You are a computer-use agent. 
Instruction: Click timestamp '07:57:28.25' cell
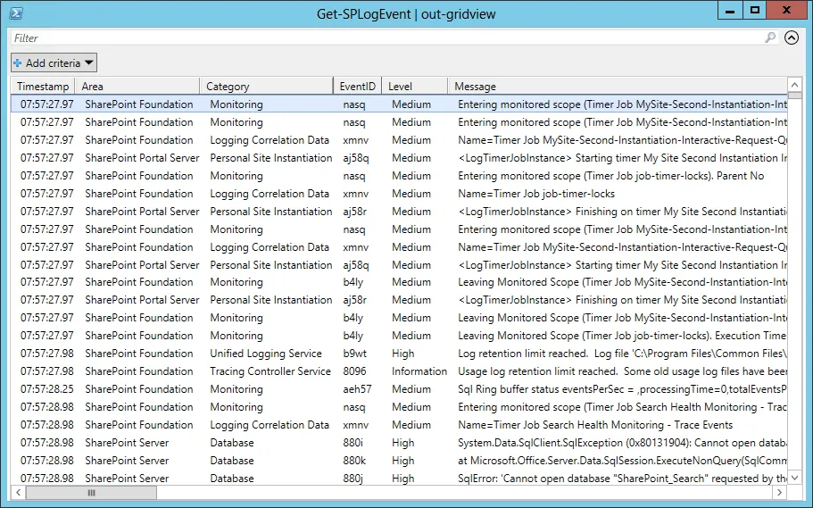pos(47,389)
